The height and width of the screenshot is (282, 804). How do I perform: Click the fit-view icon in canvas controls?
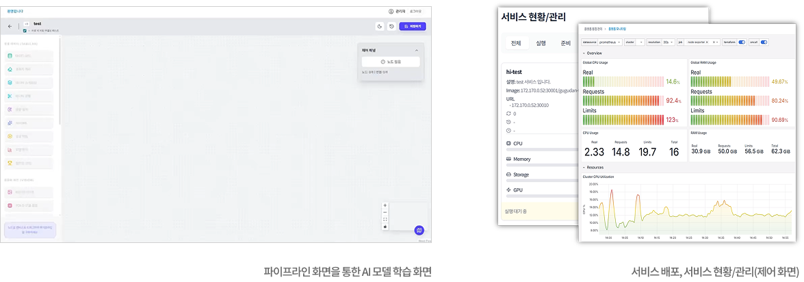(x=385, y=219)
